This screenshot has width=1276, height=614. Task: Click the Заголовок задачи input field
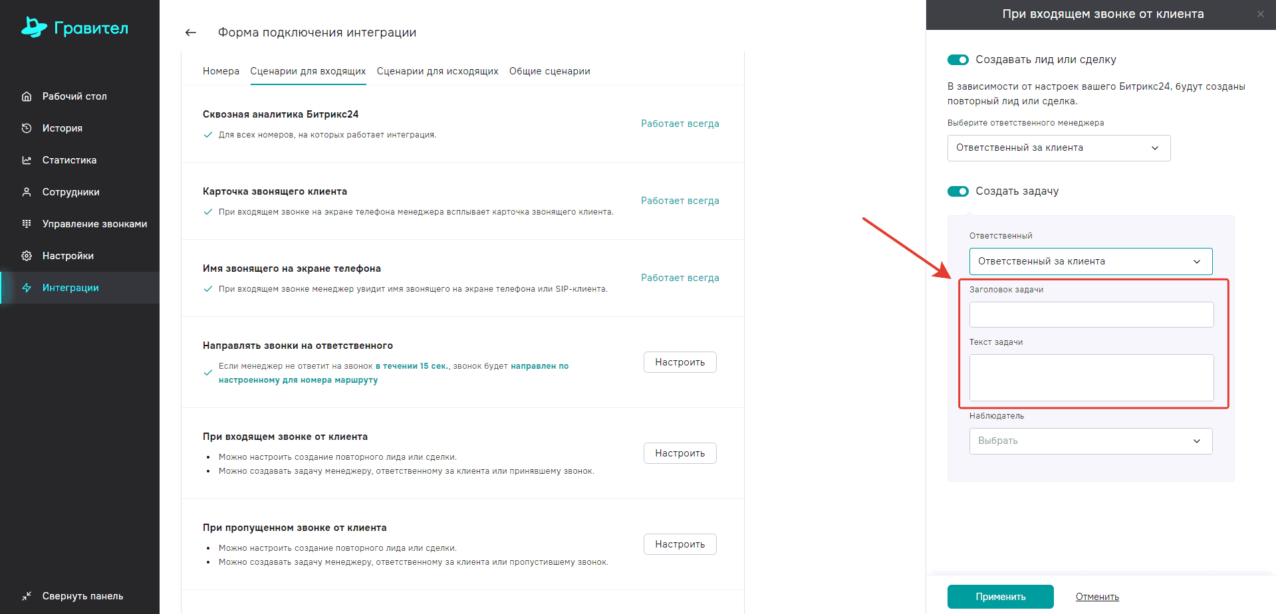(1091, 315)
